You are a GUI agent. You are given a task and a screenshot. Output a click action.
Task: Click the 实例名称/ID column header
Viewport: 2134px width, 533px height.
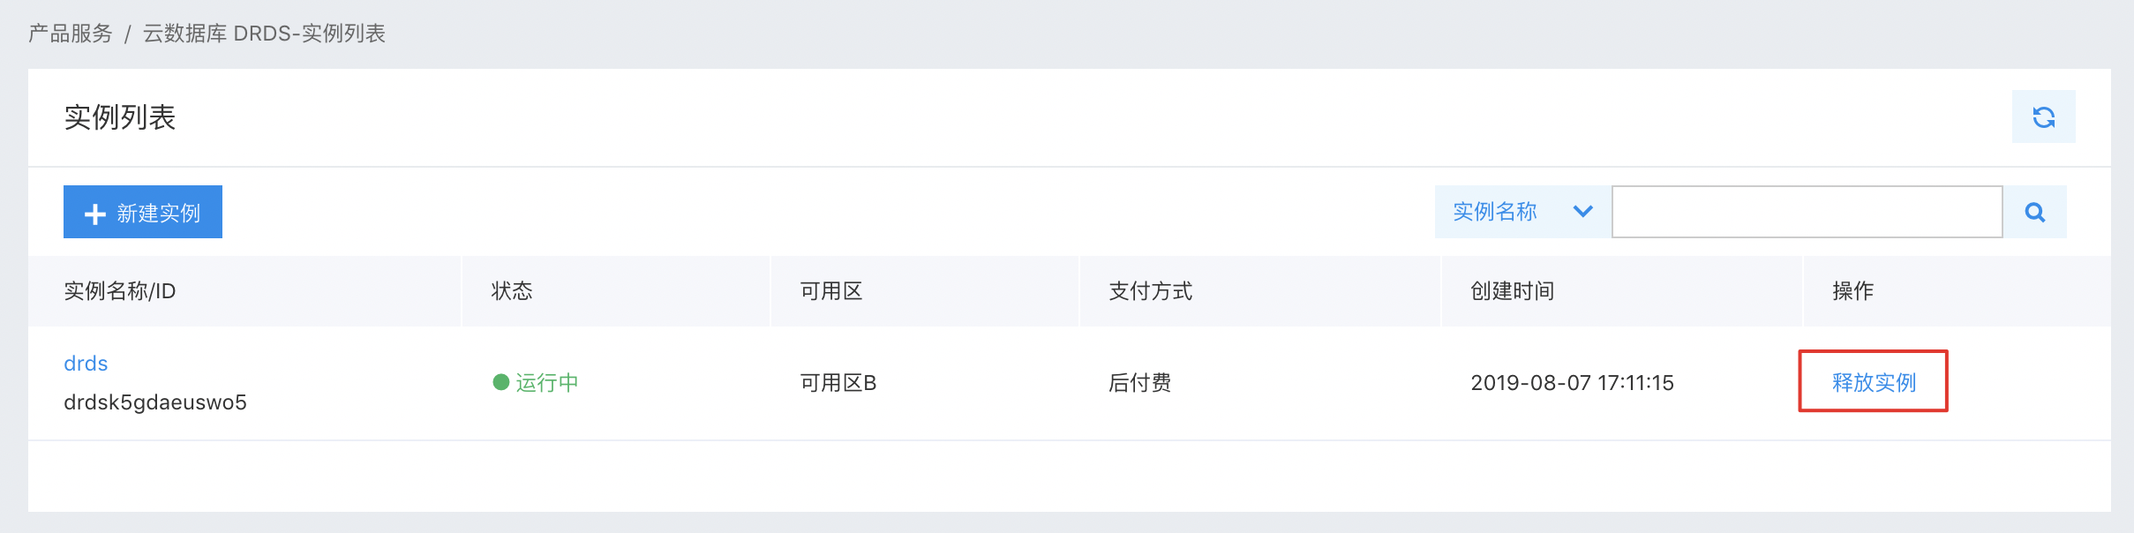120,291
